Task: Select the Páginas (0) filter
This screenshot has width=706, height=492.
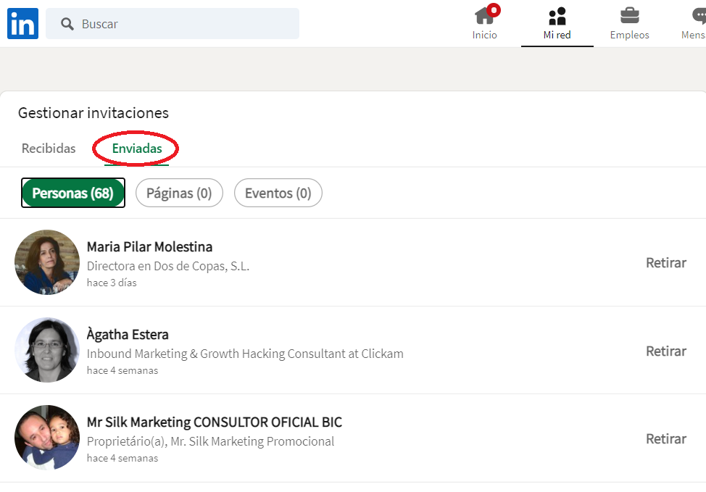Action: 179,193
